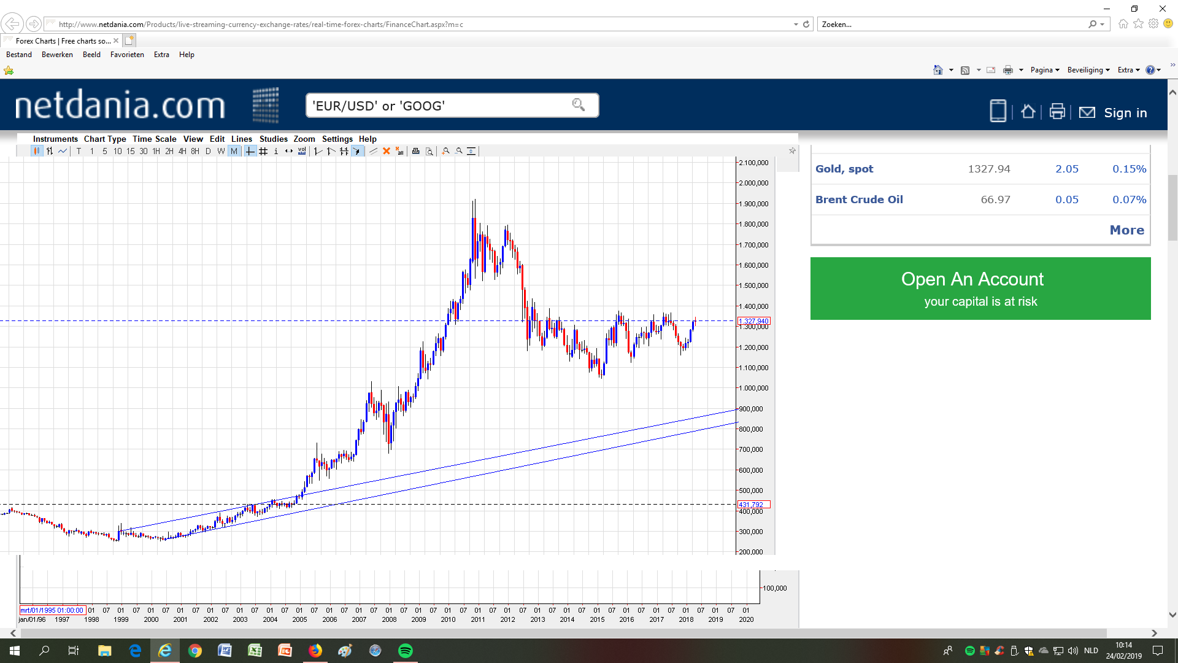Switch to line chart icon

tap(63, 151)
